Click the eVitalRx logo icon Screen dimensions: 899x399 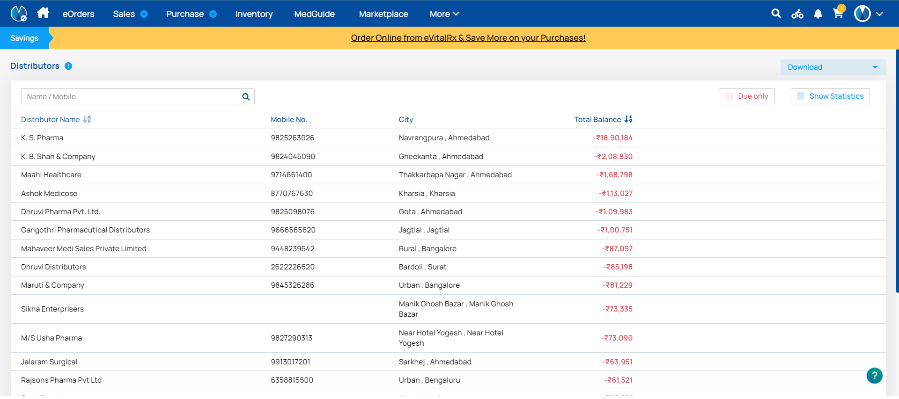click(19, 14)
